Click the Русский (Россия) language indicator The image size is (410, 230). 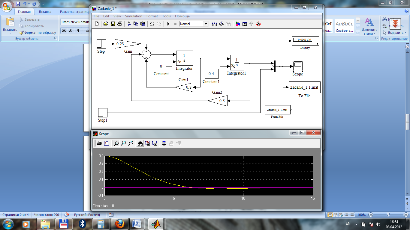tap(87, 215)
